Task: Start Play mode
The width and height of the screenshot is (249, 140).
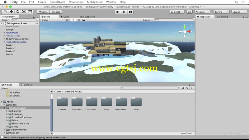Action: [118, 12]
